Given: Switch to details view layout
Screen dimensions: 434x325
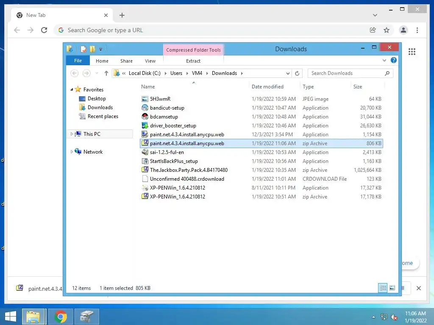Looking at the screenshot, I should 383,288.
